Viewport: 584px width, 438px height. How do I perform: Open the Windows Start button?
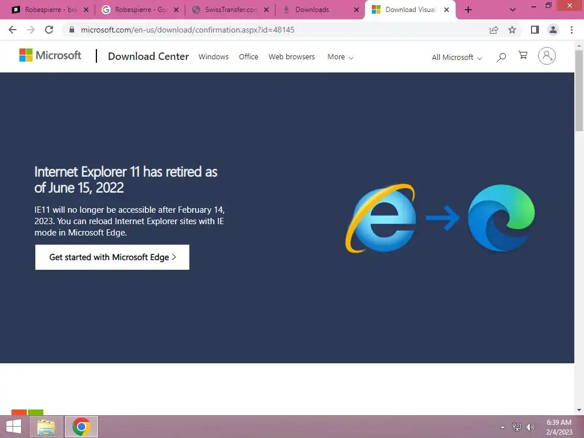point(14,427)
